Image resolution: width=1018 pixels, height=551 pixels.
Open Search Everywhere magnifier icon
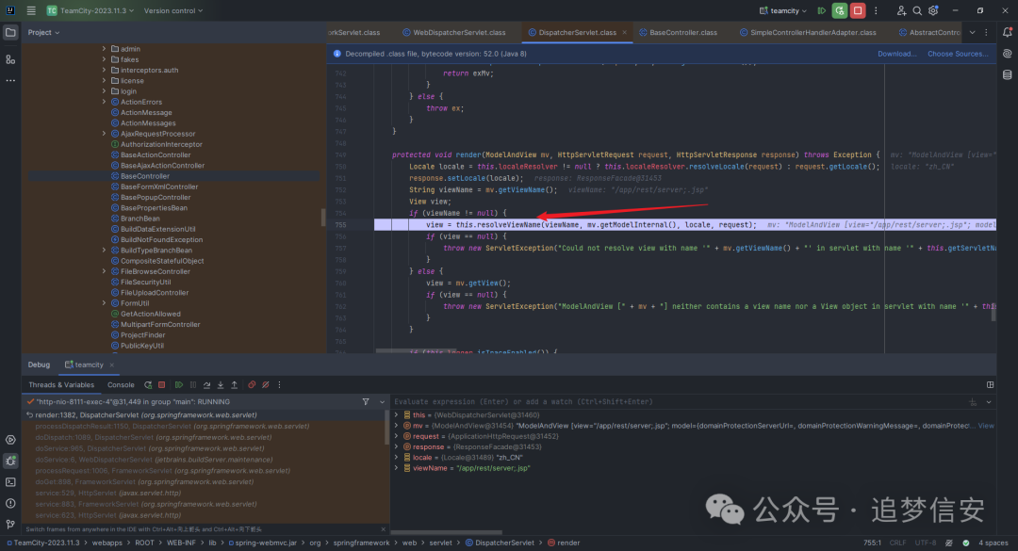tap(918, 10)
